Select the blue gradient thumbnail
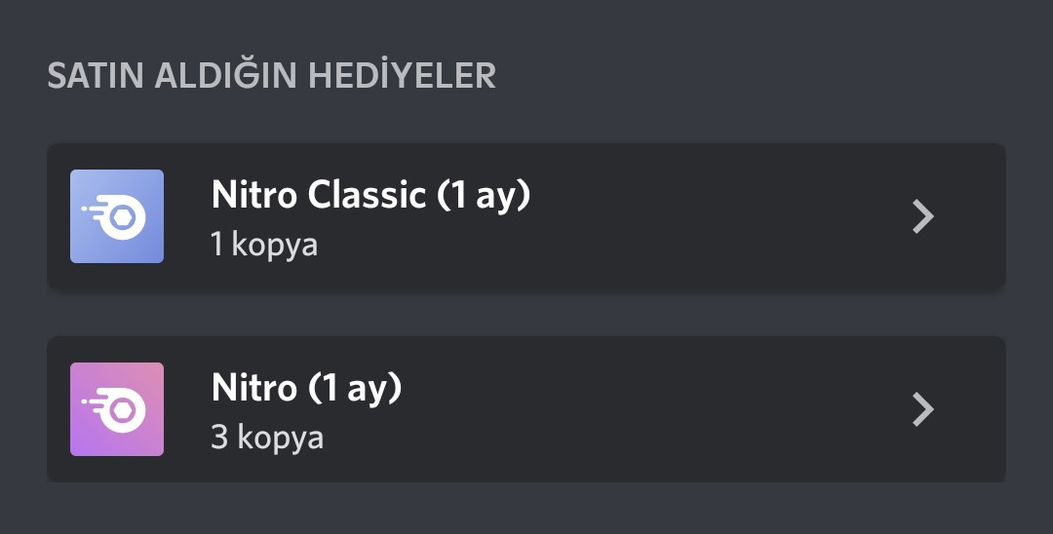 tap(117, 216)
